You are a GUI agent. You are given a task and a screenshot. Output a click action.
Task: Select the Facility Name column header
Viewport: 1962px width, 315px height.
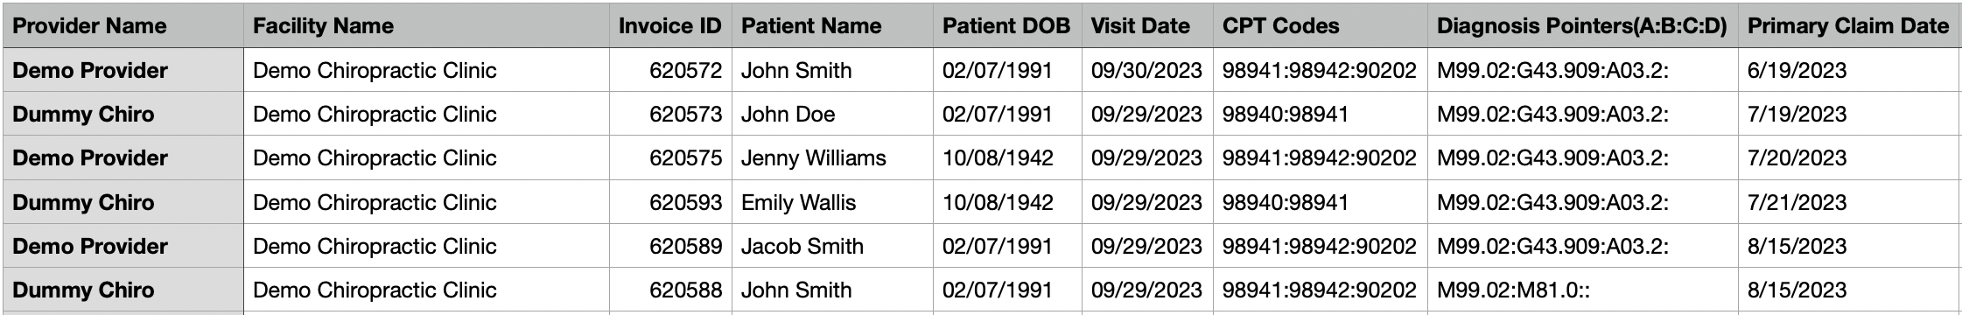426,26
